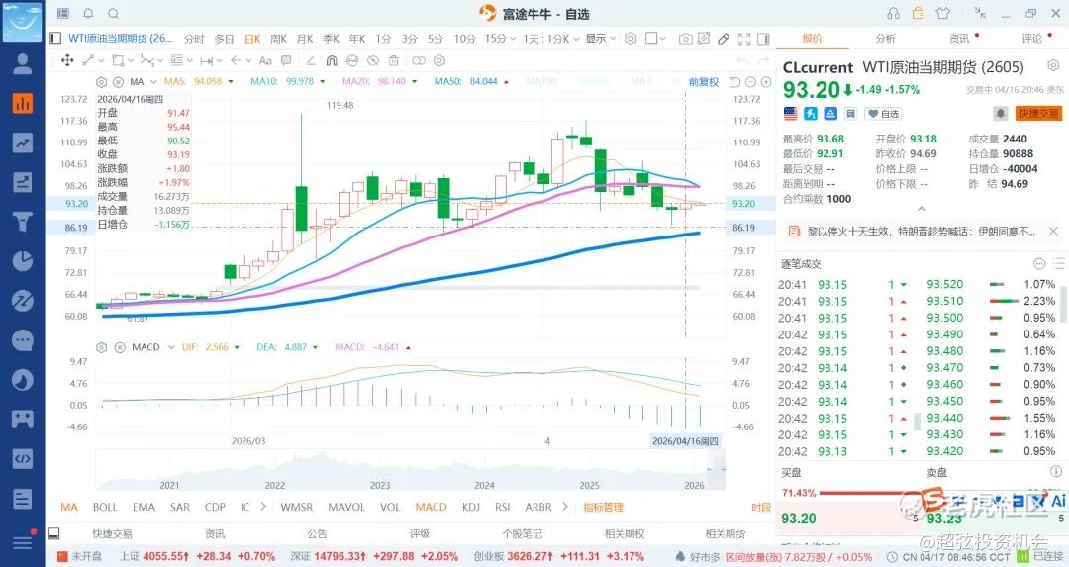The height and width of the screenshot is (567, 1069).
Task: Open chart settings gear next to 显示
Action: click(x=631, y=39)
